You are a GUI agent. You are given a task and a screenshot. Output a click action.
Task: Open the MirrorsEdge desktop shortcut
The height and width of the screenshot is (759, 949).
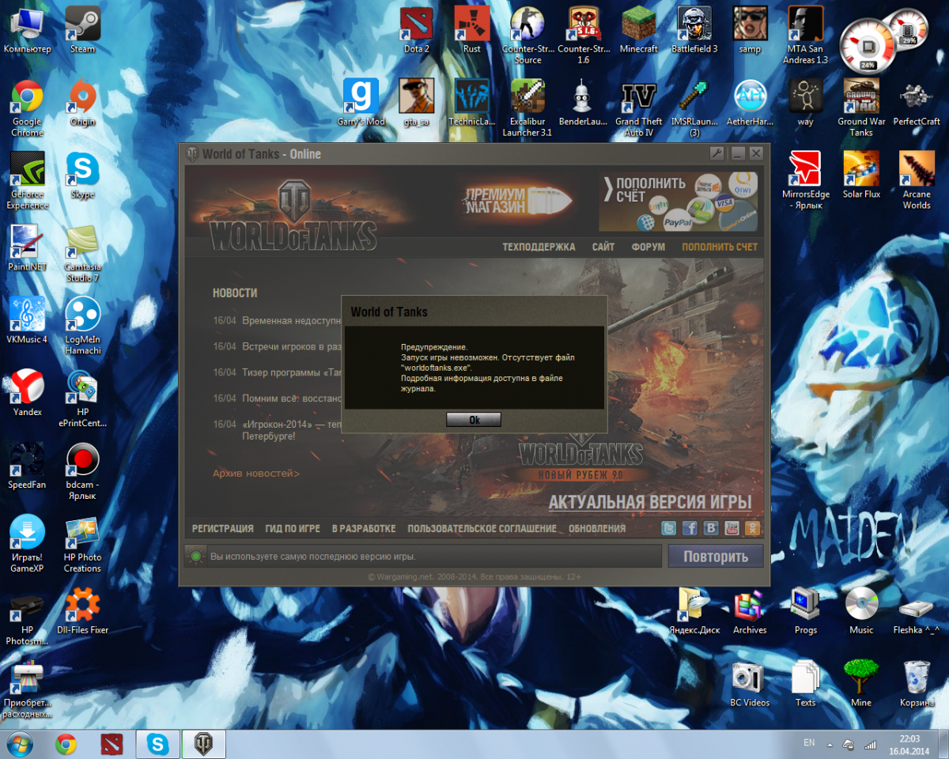coord(806,181)
